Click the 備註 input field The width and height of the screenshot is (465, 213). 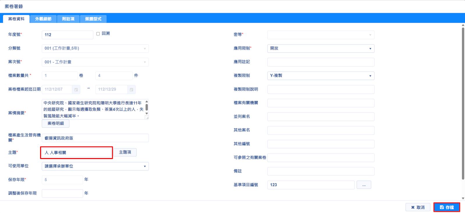click(x=320, y=171)
